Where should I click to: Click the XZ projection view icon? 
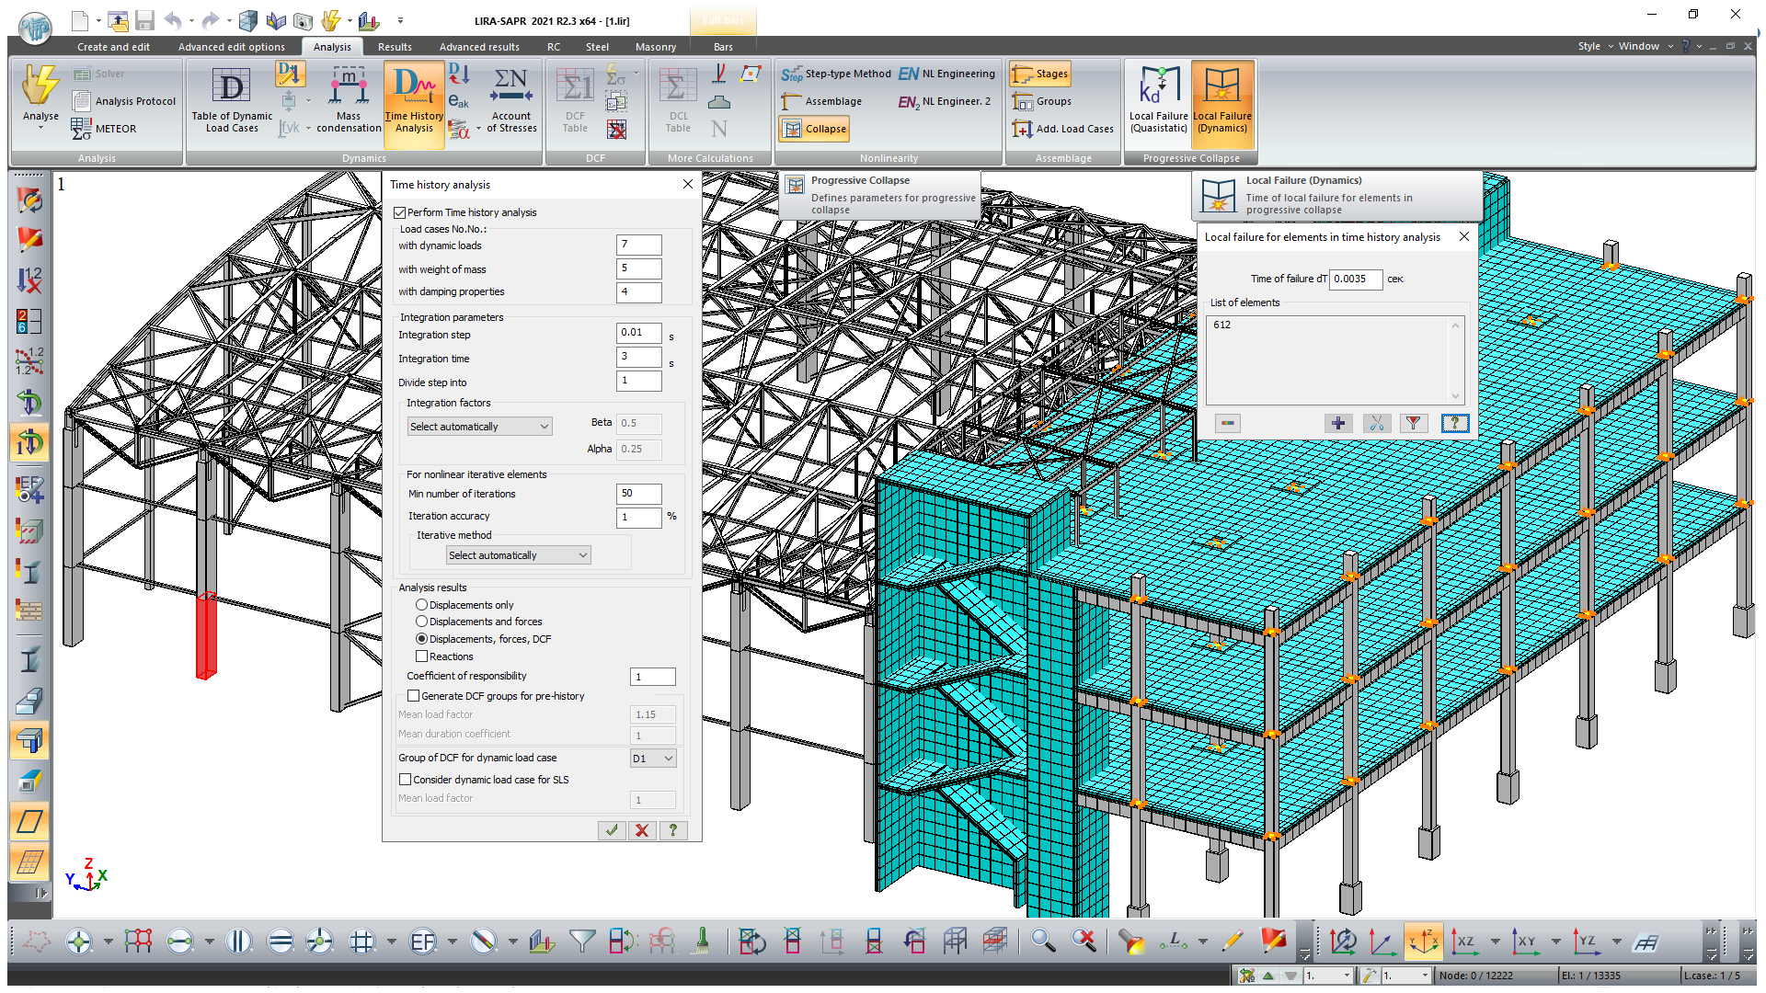click(x=1463, y=941)
